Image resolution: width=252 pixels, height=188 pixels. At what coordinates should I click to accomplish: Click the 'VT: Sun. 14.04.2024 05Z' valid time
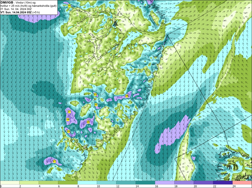[16, 12]
